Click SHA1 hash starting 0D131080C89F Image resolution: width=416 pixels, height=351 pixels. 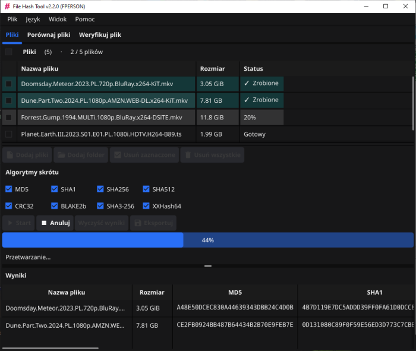(x=358, y=325)
